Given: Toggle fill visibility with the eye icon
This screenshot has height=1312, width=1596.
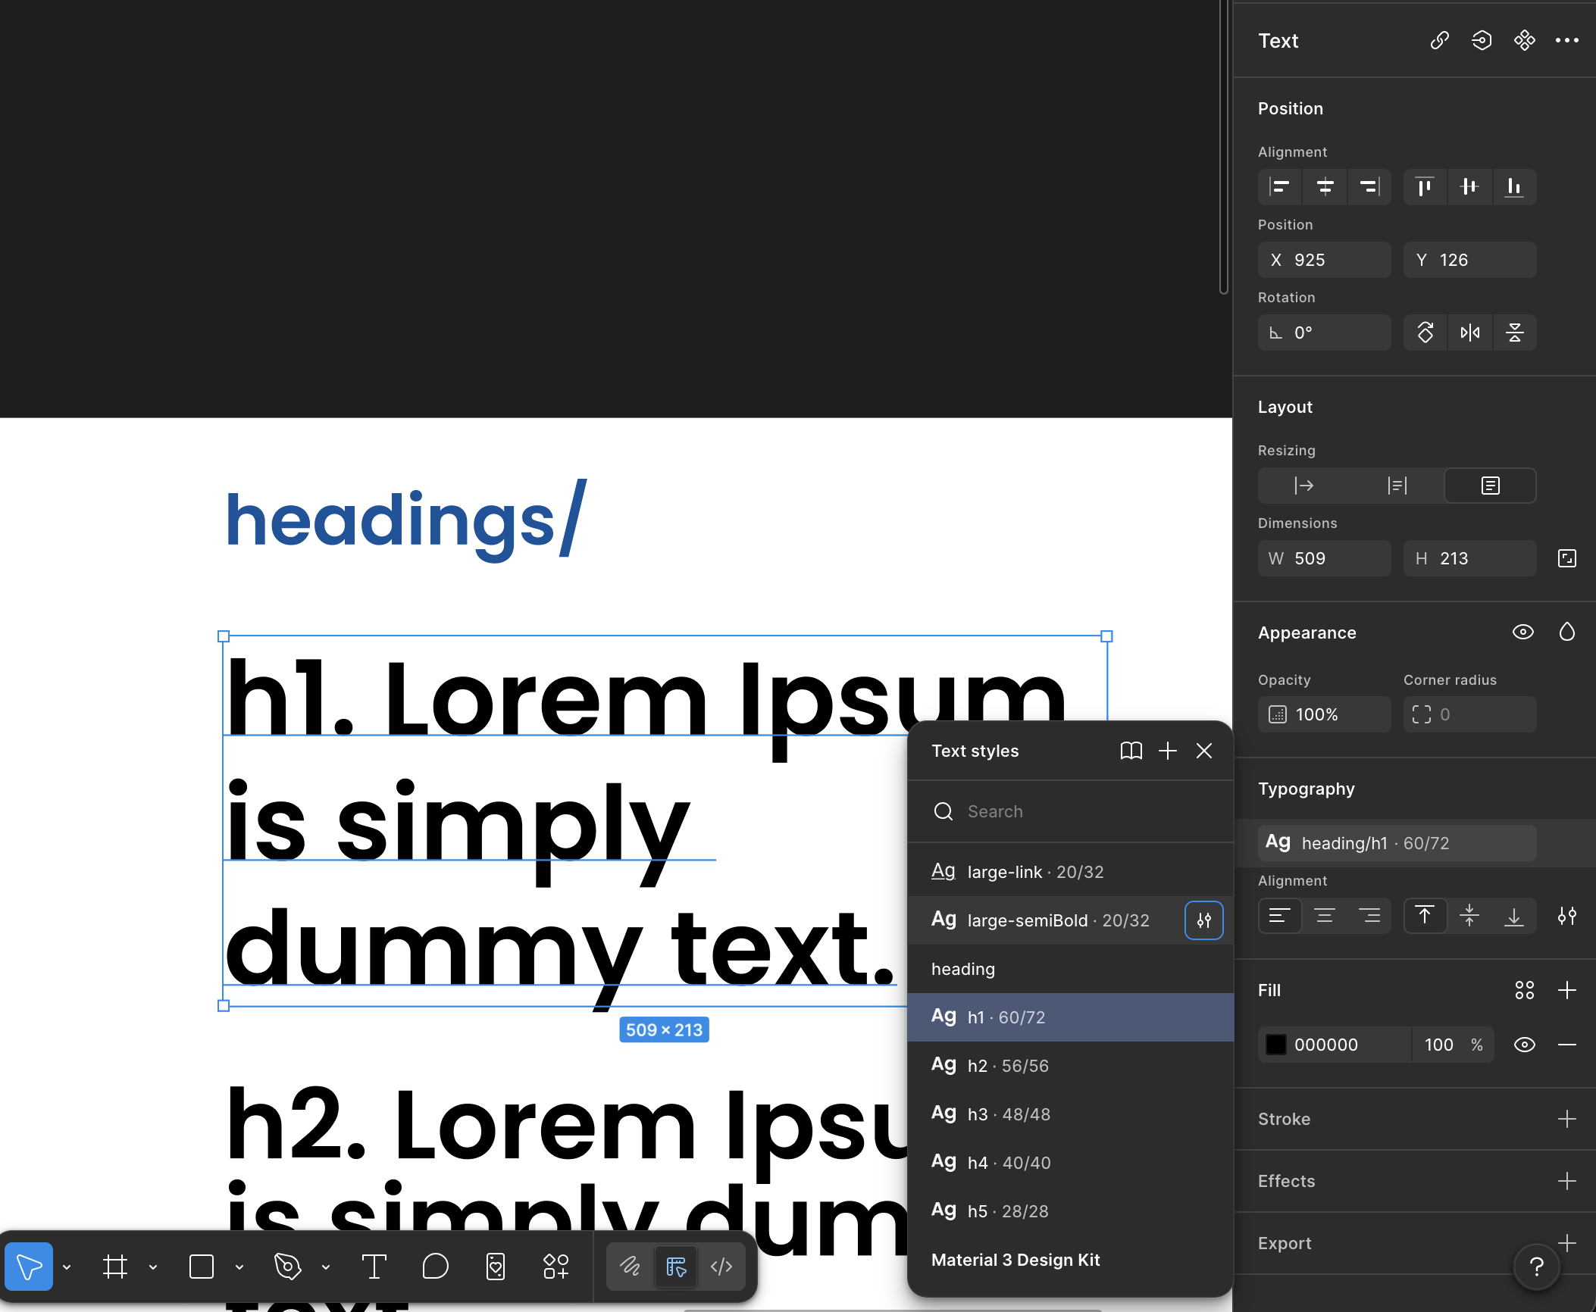Looking at the screenshot, I should click(1525, 1044).
